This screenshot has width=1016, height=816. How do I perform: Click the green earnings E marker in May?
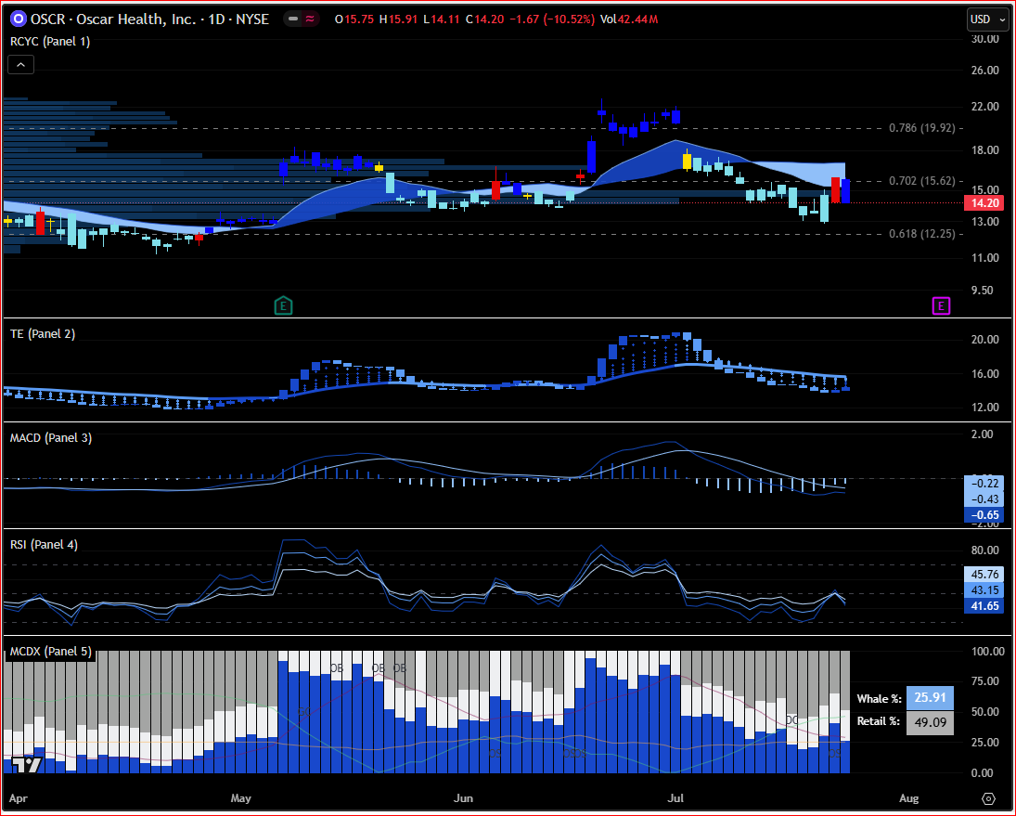(x=283, y=306)
